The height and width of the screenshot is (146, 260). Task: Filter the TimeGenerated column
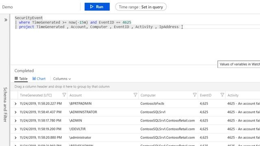click(x=64, y=95)
